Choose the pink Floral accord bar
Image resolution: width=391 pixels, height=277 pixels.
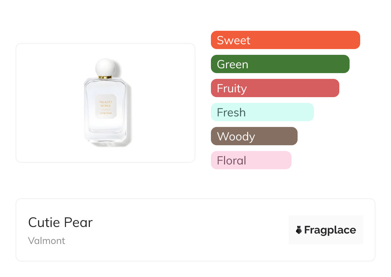251,160
